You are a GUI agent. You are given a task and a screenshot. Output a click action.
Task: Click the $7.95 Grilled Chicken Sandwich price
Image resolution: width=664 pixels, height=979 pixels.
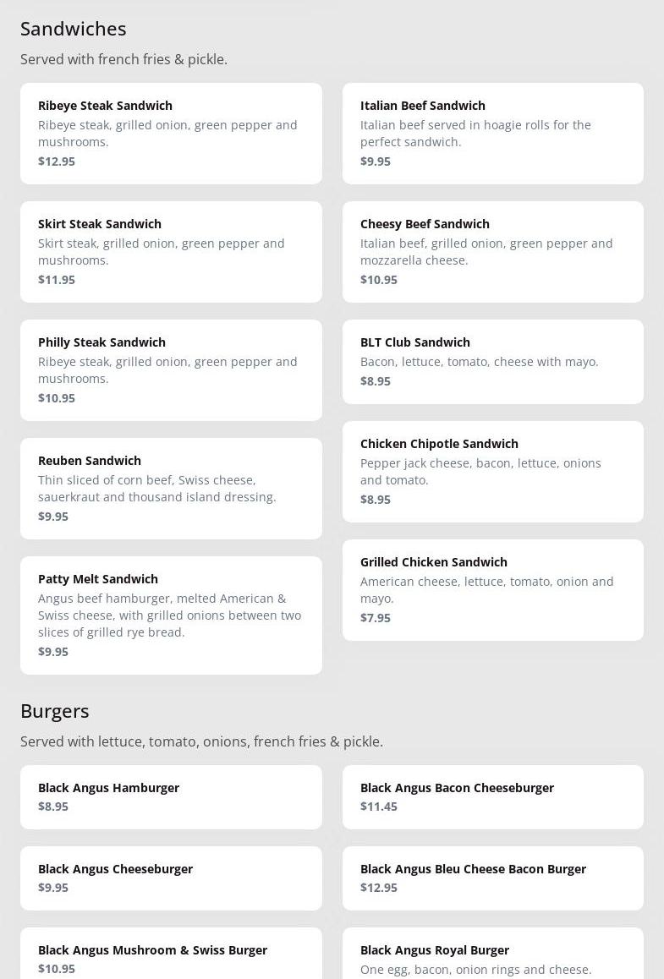coord(376,618)
